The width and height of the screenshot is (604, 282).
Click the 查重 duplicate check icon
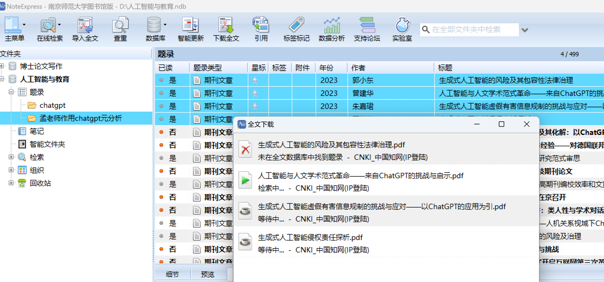click(120, 25)
